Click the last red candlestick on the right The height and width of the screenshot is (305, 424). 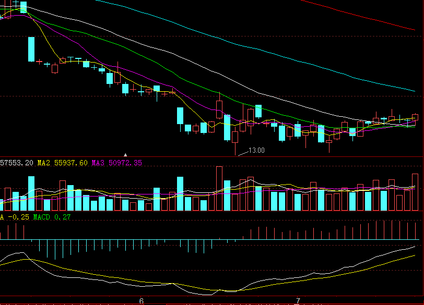coord(415,117)
